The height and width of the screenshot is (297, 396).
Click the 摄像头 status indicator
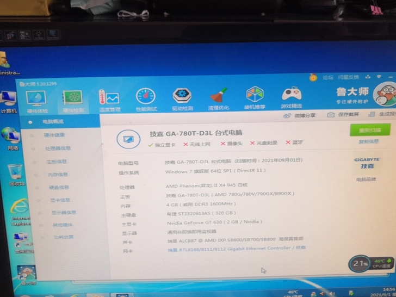point(231,144)
